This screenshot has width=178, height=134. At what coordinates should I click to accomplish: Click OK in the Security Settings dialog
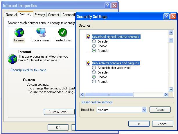click(x=139, y=124)
